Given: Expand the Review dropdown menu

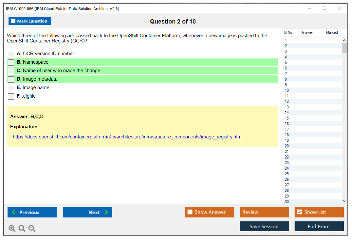Looking at the screenshot, I should (x=284, y=212).
